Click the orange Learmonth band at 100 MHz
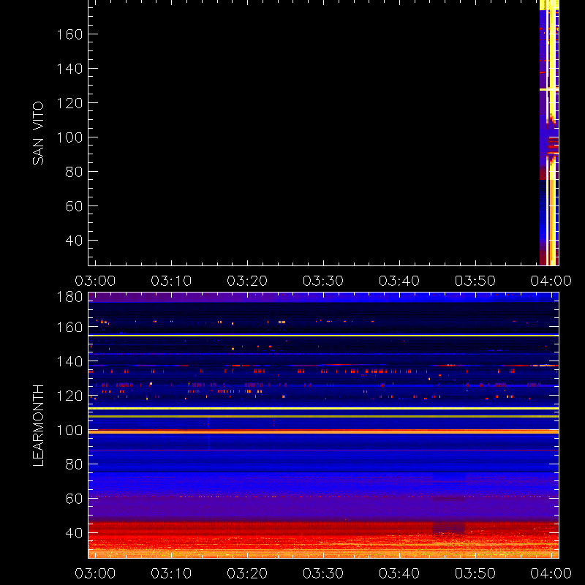The height and width of the screenshot is (585, 585). (x=323, y=431)
